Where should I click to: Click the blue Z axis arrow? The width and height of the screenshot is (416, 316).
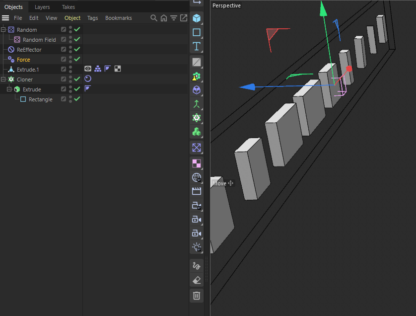coord(248,87)
